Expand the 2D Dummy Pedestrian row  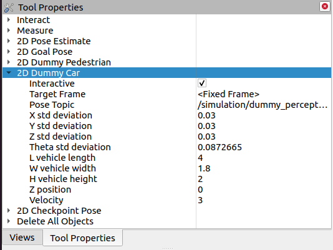coord(9,62)
